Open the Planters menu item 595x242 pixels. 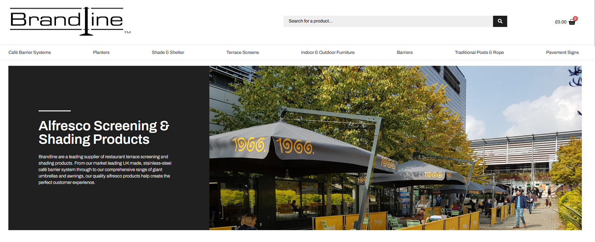pyautogui.click(x=101, y=52)
